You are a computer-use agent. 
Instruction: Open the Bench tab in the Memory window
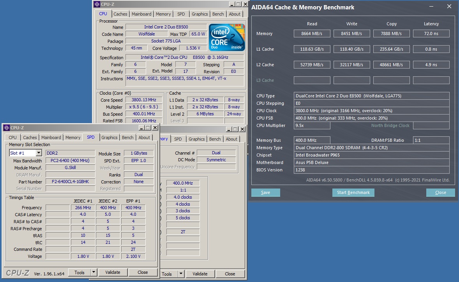click(215, 139)
